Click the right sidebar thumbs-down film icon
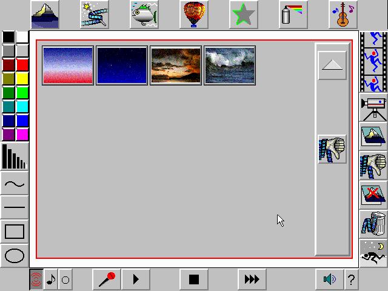 [373, 166]
